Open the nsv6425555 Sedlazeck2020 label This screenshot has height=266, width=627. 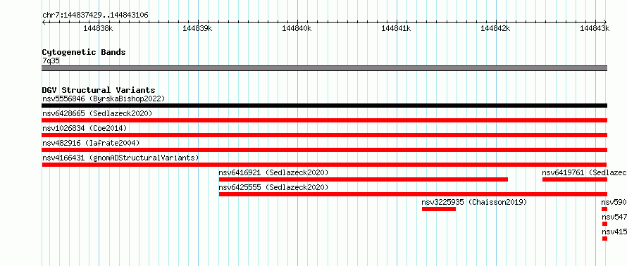(273, 187)
